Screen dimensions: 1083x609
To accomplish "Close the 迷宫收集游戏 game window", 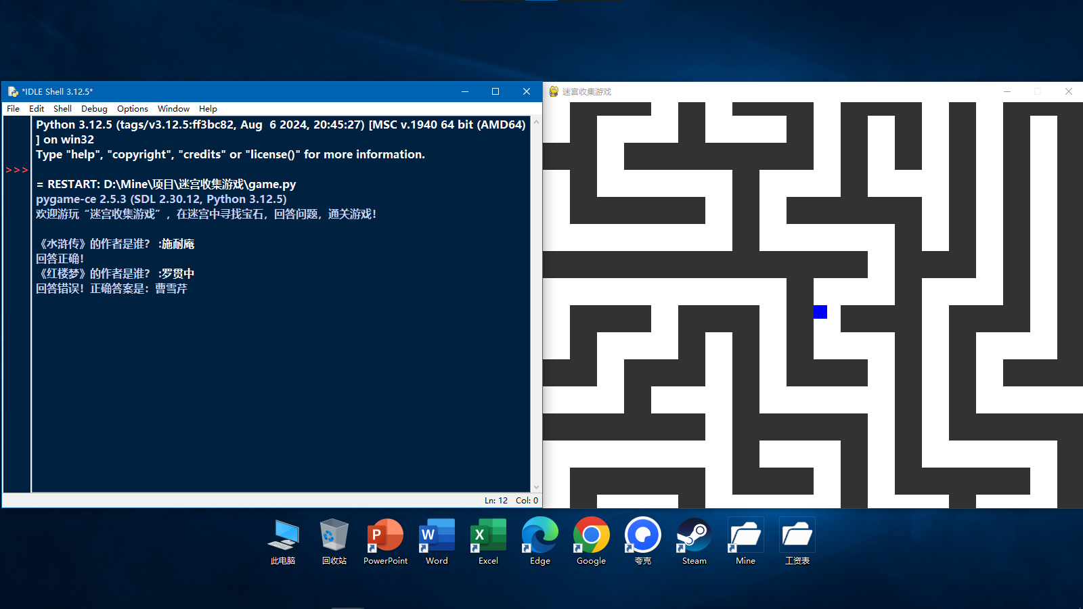I will 1069,91.
